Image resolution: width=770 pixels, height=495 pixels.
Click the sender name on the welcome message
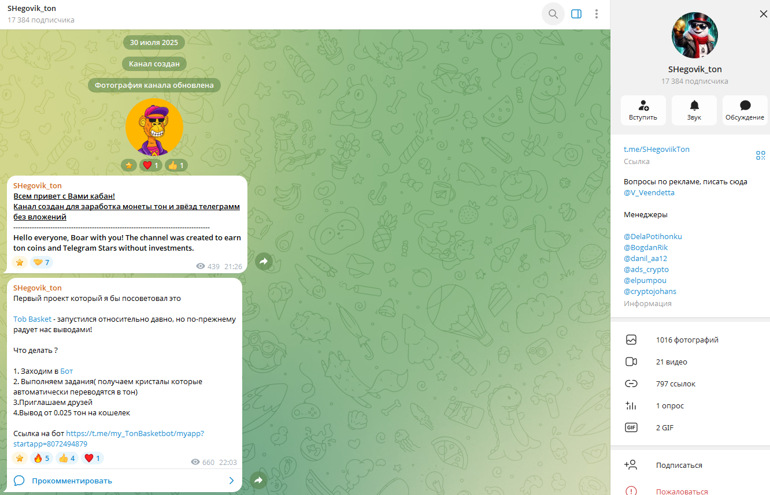38,185
